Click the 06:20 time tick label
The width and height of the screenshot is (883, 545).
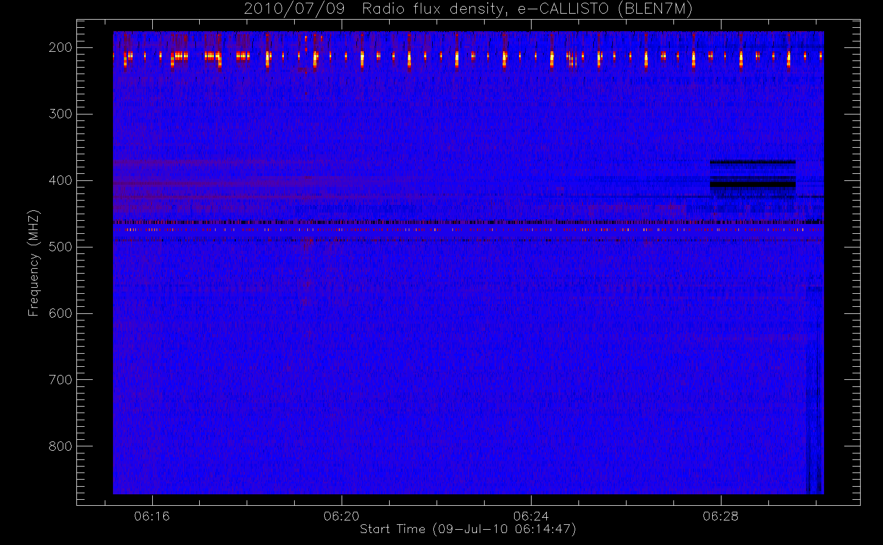[x=342, y=516]
